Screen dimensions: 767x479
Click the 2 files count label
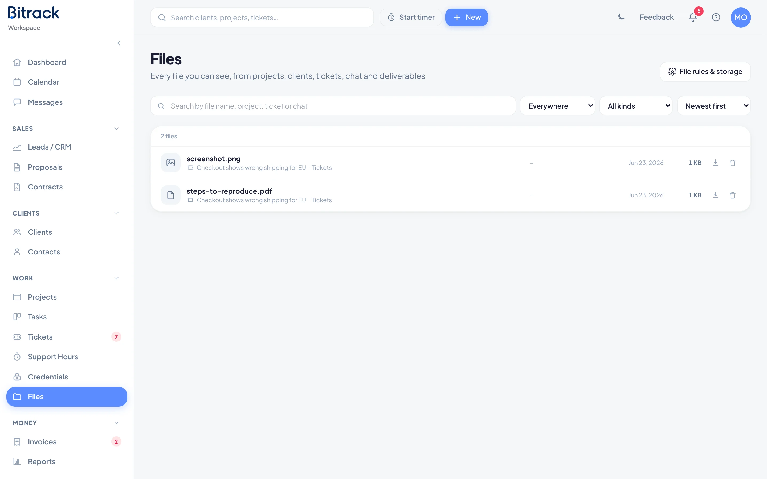[169, 136]
